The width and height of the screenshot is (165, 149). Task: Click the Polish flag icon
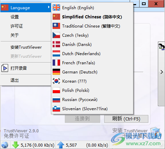click(56, 90)
